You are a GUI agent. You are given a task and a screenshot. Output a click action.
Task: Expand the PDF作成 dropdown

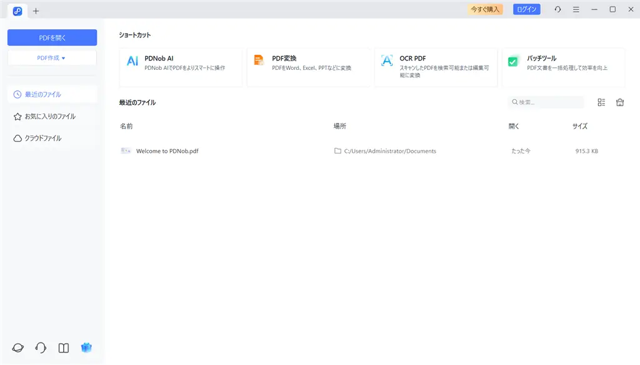[x=51, y=57]
